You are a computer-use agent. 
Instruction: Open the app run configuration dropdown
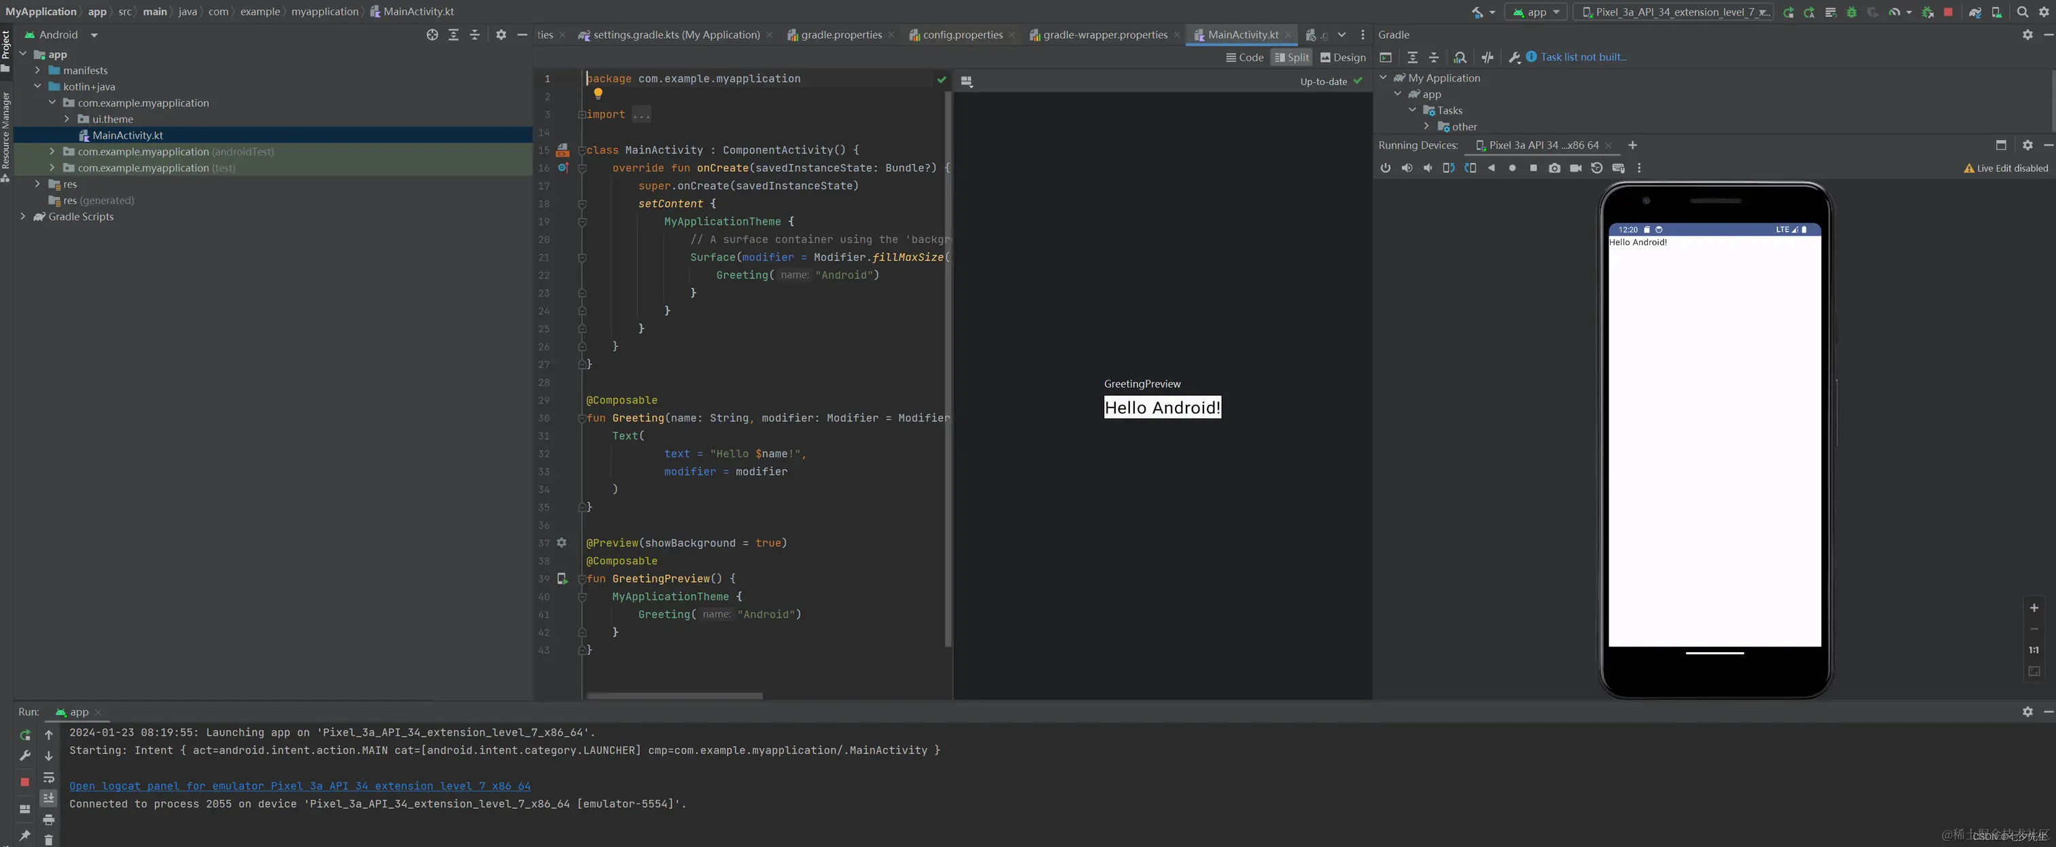(1536, 12)
